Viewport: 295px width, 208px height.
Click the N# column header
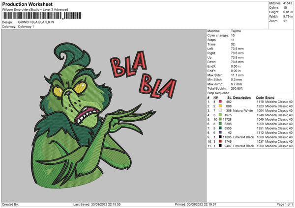pyautogui.click(x=216, y=98)
